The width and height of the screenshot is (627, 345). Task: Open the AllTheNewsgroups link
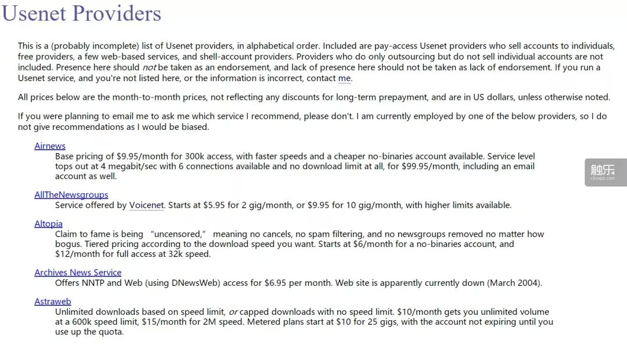point(71,195)
